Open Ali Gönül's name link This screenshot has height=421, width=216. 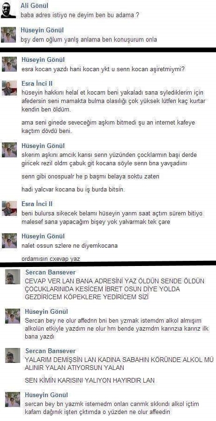pyautogui.click(x=34, y=5)
